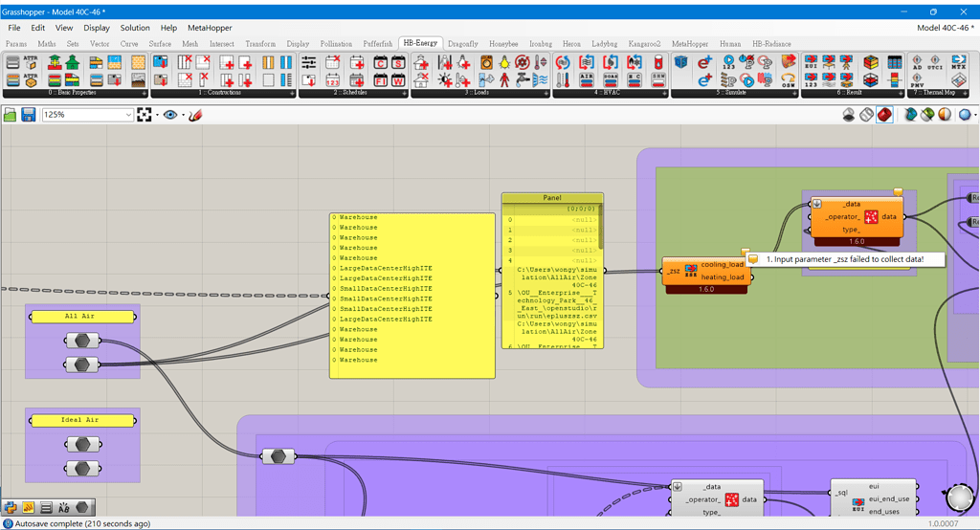980x530 pixels.
Task: Open the MetaHopper menu
Action: tap(210, 28)
